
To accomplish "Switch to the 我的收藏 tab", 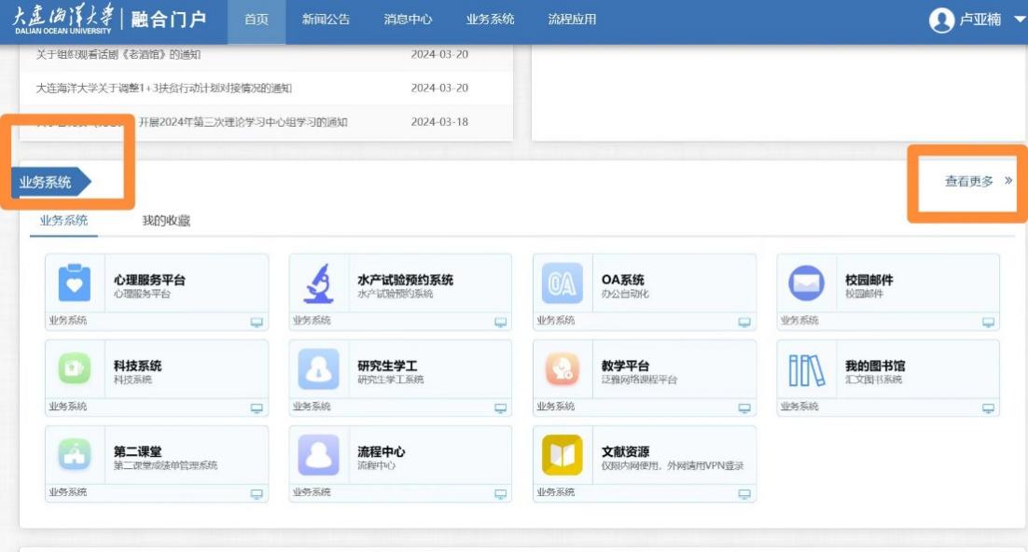I will coord(166,221).
